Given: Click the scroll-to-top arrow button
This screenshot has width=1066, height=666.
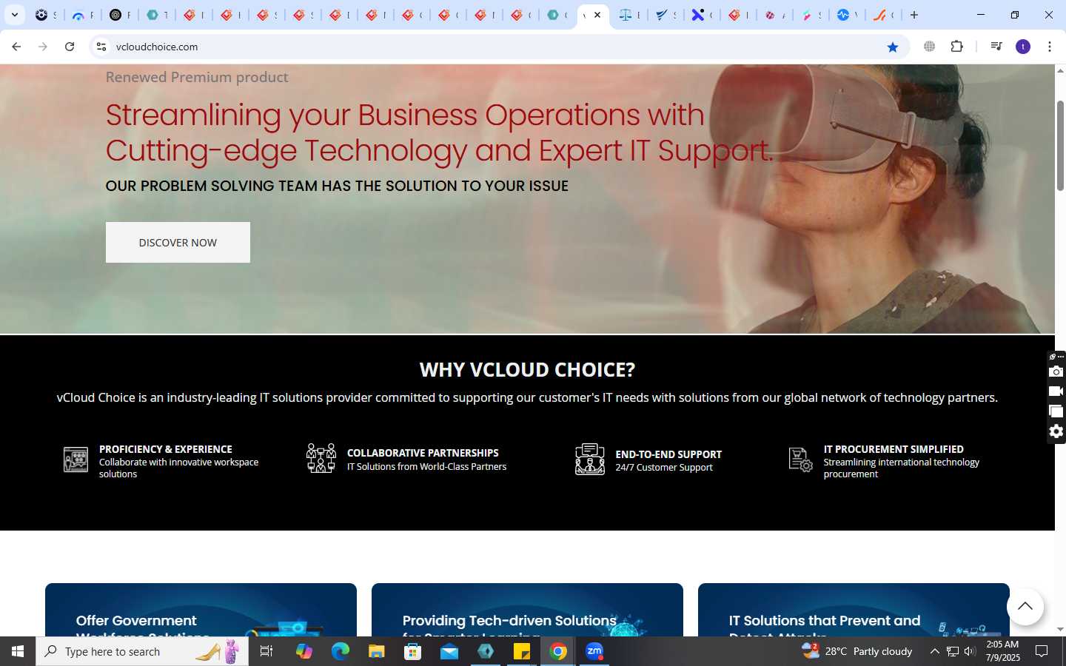Looking at the screenshot, I should pos(1025,606).
